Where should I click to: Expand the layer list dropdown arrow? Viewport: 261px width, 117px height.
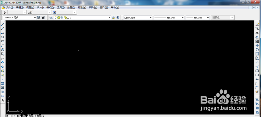(x=110, y=18)
